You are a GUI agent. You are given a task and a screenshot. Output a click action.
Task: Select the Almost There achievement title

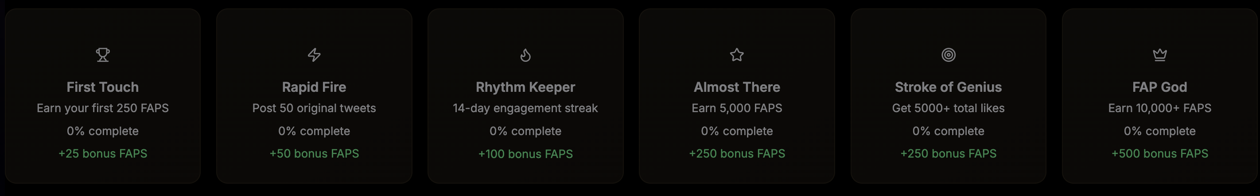click(x=737, y=87)
